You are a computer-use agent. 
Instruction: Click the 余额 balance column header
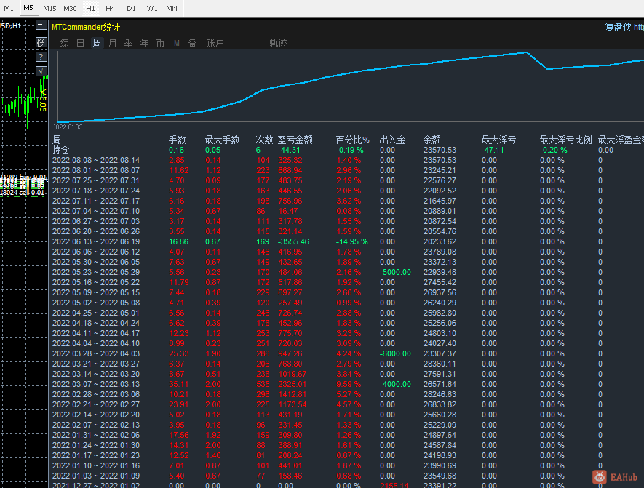[x=432, y=140]
